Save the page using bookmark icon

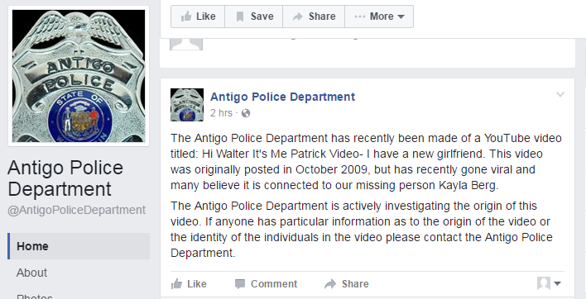click(240, 17)
